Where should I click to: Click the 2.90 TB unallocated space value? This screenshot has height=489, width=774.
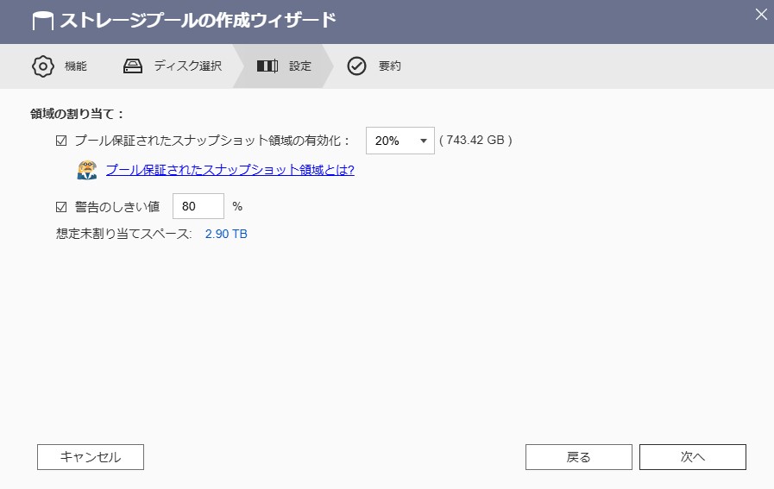coord(226,234)
